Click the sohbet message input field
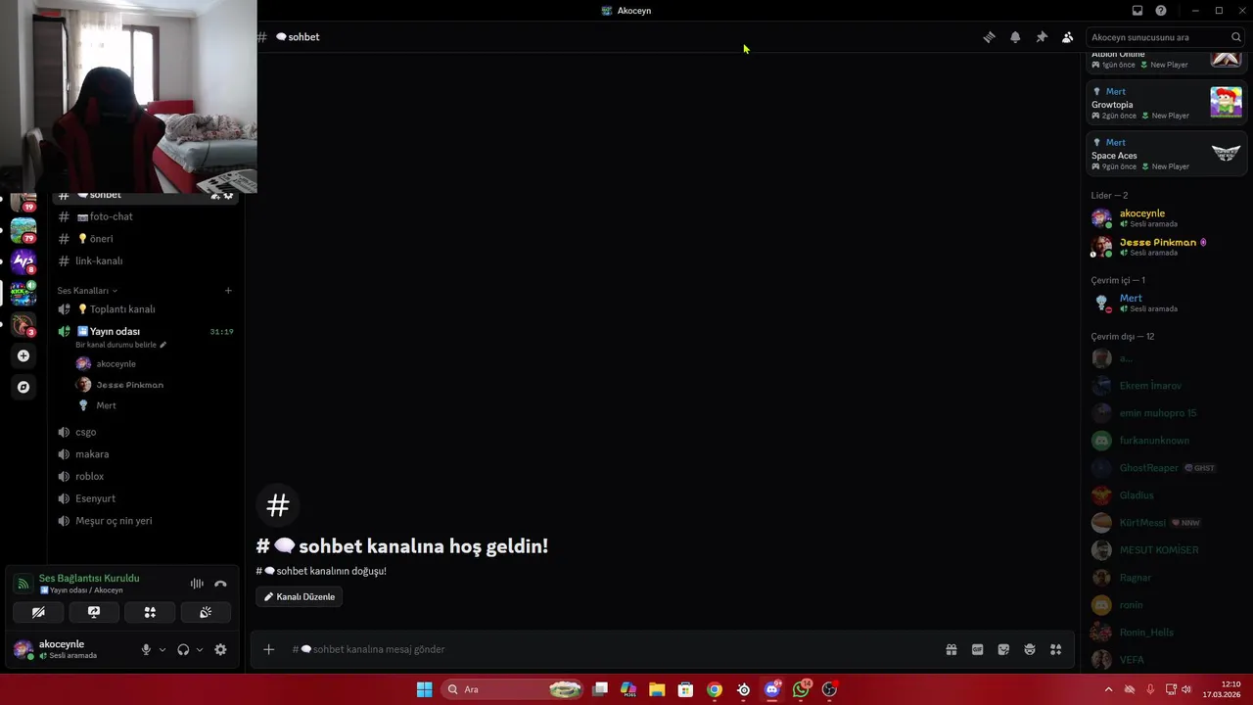 point(611,649)
